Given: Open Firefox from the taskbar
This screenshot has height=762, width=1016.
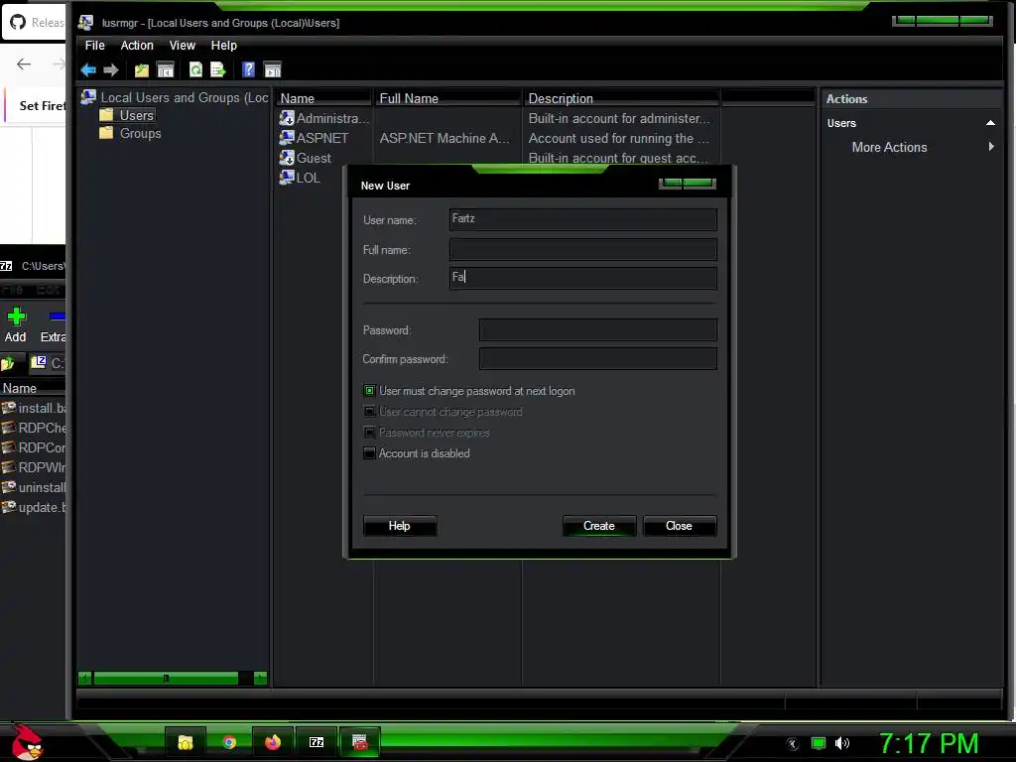Looking at the screenshot, I should tap(273, 742).
